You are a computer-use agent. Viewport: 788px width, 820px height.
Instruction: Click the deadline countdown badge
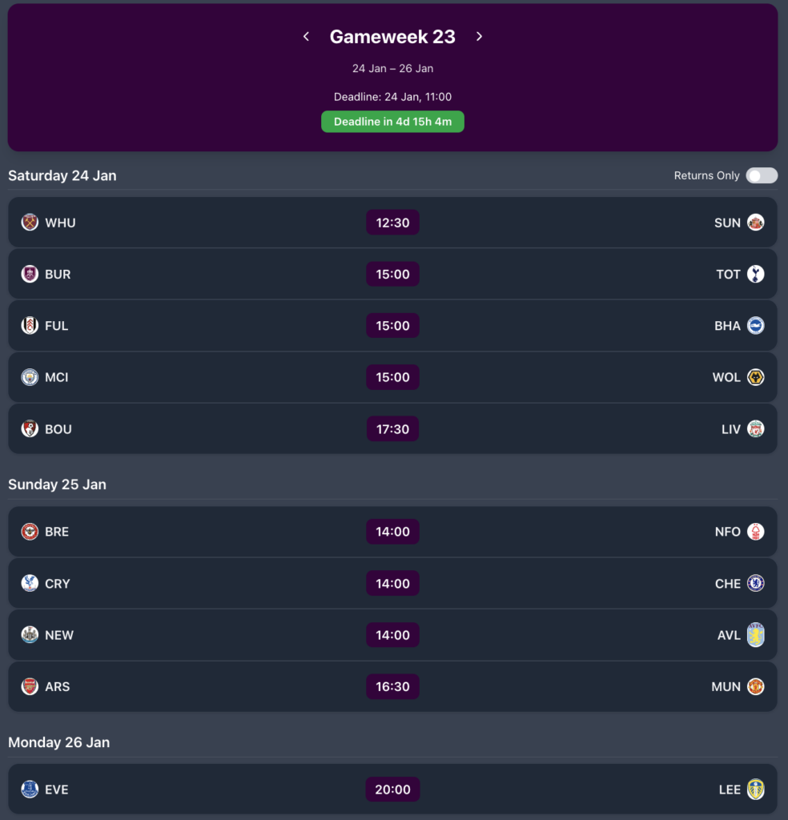(392, 122)
